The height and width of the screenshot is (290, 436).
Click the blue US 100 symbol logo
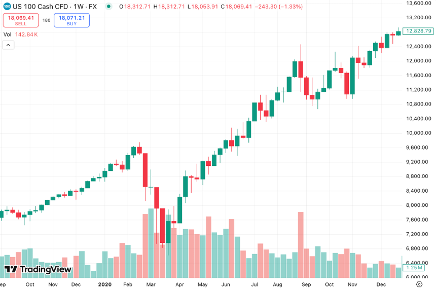click(7, 7)
